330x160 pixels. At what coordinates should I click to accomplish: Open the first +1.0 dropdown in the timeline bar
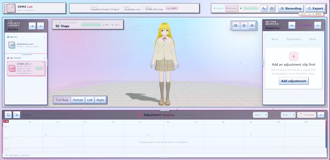coord(260,115)
